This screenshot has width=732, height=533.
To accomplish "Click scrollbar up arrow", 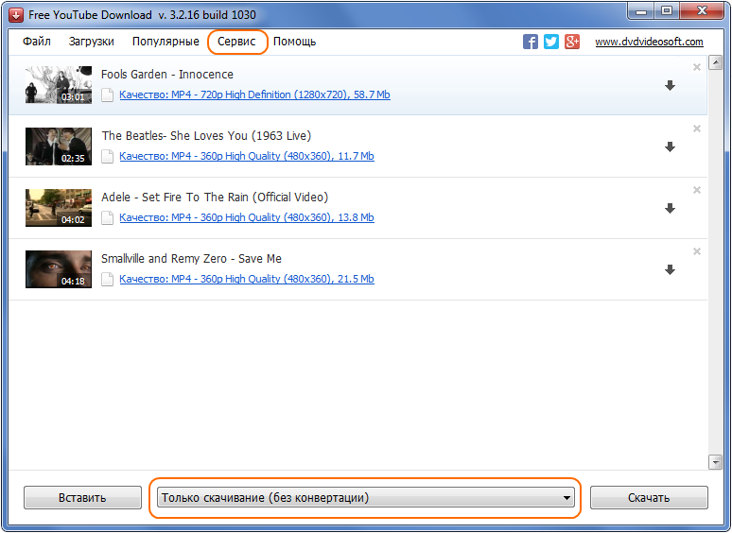I will coord(715,62).
